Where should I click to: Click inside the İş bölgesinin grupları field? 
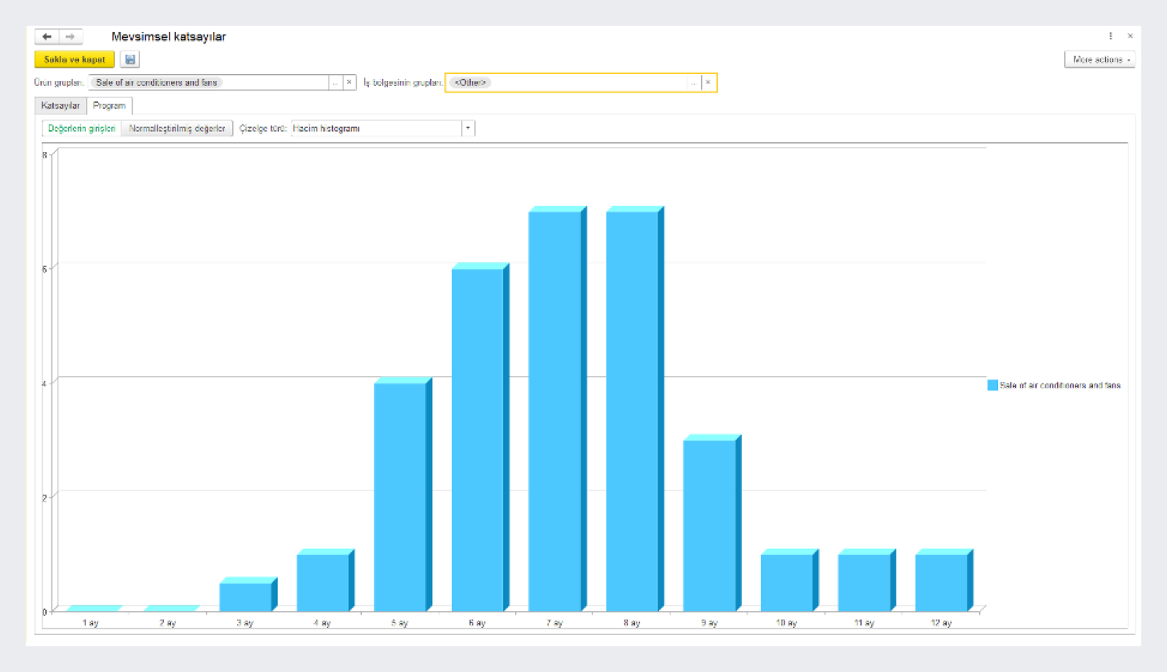(x=587, y=82)
